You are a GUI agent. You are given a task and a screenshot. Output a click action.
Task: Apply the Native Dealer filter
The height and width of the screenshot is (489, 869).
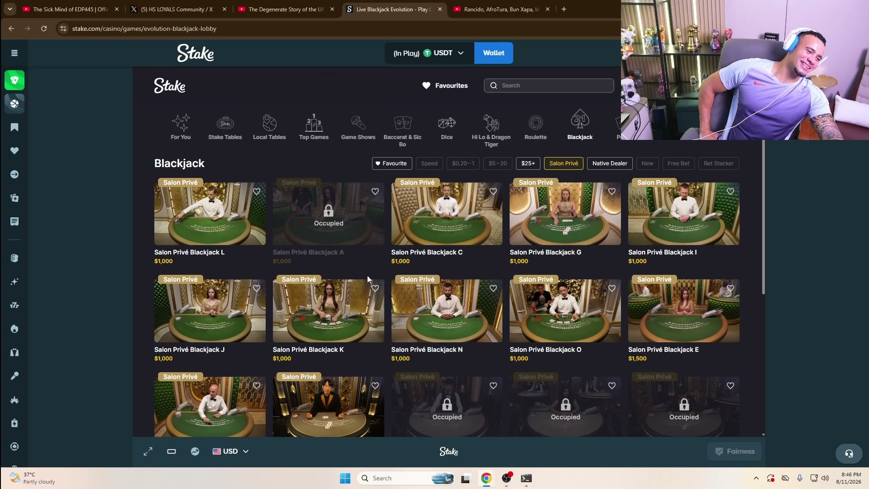click(x=610, y=163)
